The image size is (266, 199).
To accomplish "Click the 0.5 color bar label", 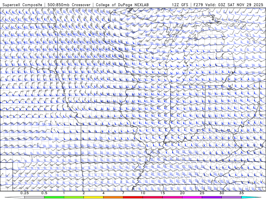I will coord(44,193).
